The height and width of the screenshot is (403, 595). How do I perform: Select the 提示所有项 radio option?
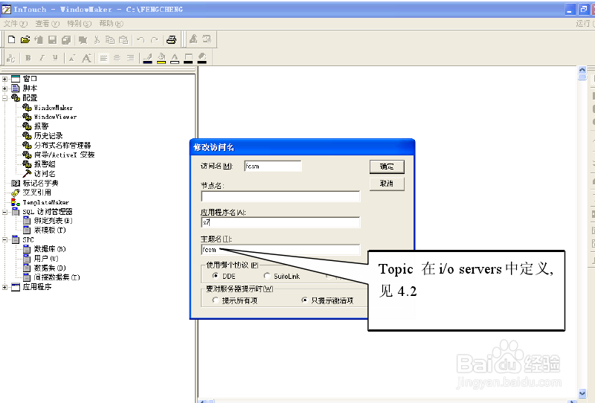point(216,300)
